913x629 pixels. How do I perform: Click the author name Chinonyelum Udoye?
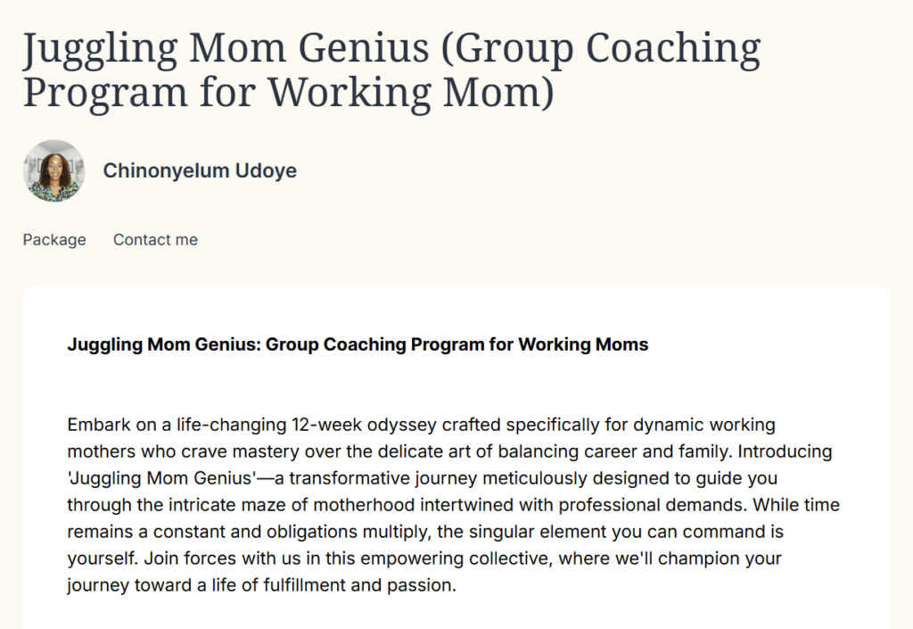[x=200, y=170]
